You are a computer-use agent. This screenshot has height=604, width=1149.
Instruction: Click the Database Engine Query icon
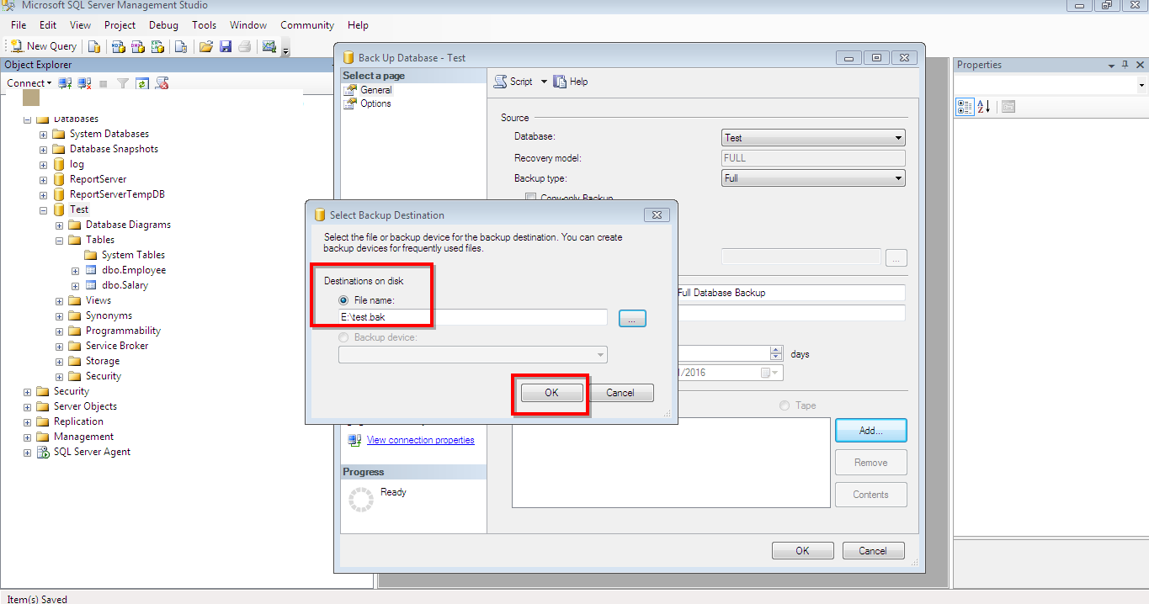pyautogui.click(x=94, y=46)
